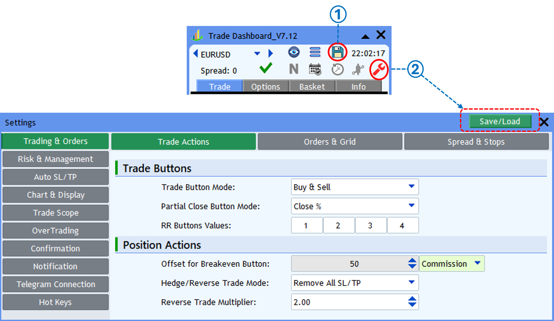Image resolution: width=554 pixels, height=321 pixels.
Task: Open the Trade Button Mode dropdown
Action: (x=355, y=187)
